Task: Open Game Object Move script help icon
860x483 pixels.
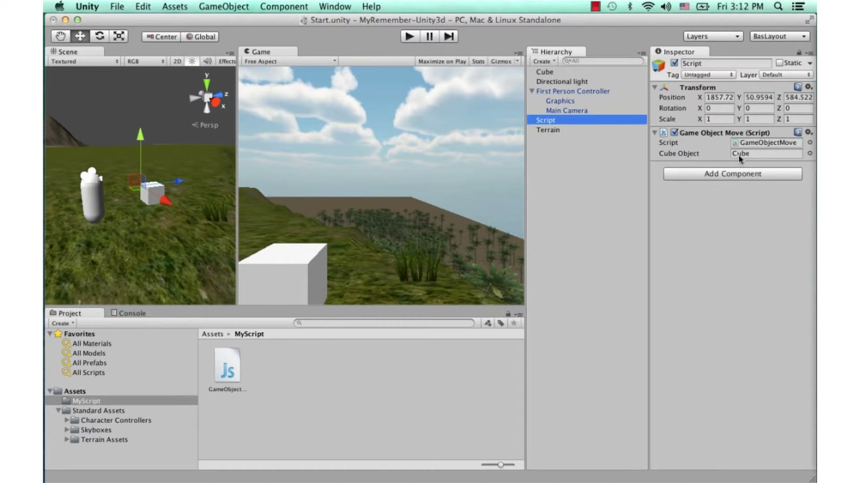Action: (798, 132)
